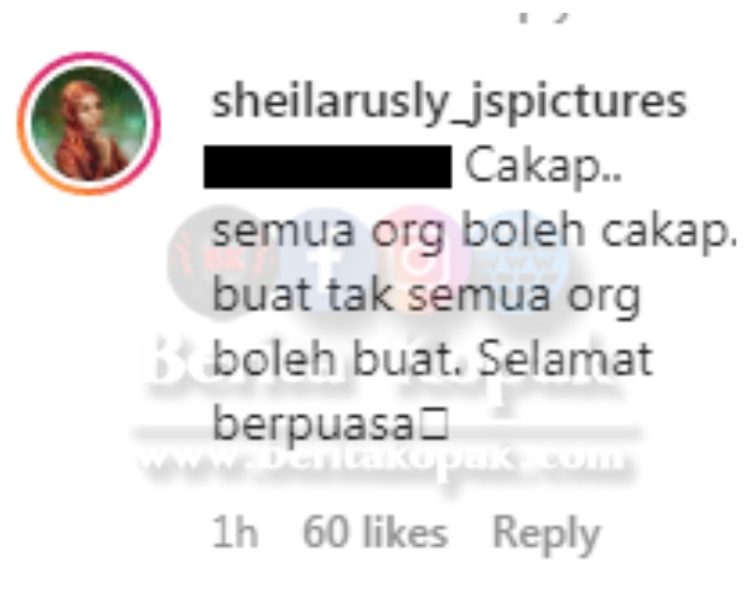Image resolution: width=749 pixels, height=603 pixels.
Task: Click the emoji placeholder box after berpuasa
Action: tap(433, 426)
